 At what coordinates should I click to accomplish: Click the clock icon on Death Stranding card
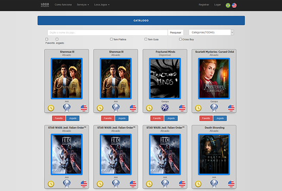coord(198,184)
